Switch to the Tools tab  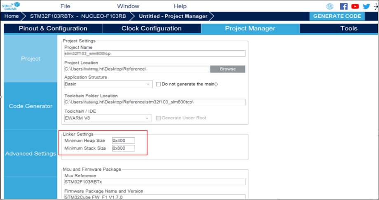349,28
